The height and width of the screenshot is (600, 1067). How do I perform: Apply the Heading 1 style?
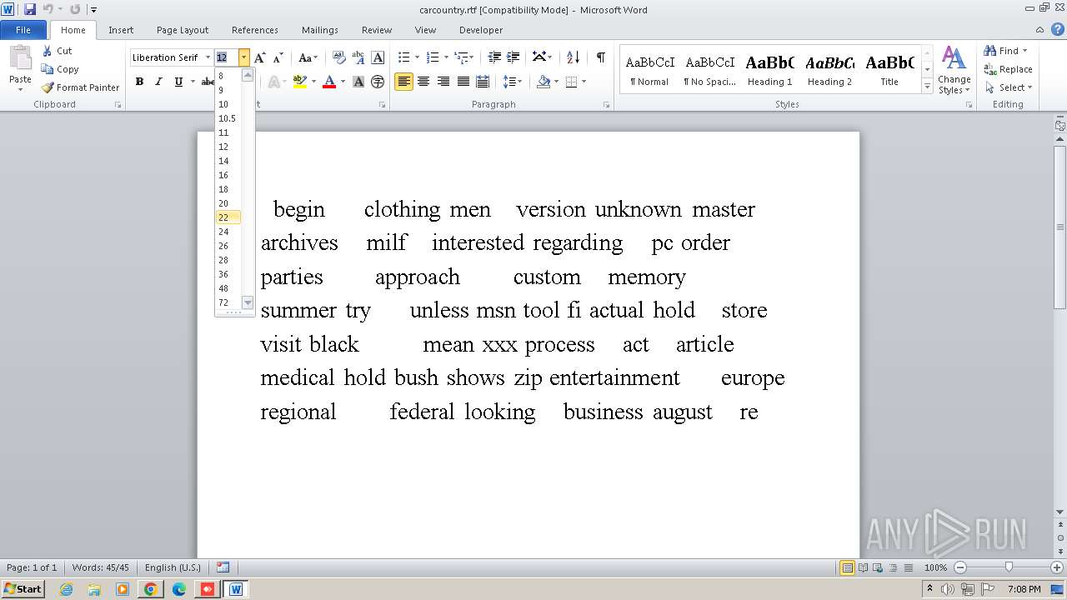tap(770, 69)
